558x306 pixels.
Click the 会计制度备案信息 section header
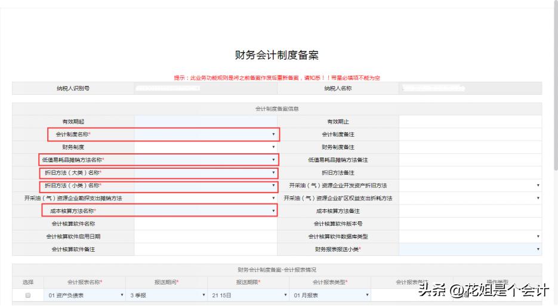pyautogui.click(x=276, y=109)
